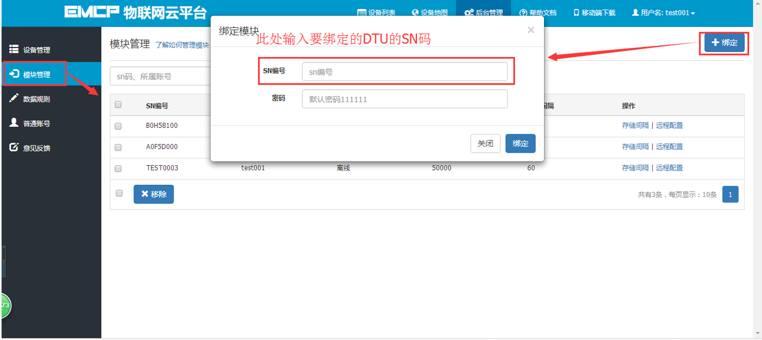Click the test001 account cell
The width and height of the screenshot is (762, 340).
coord(253,168)
